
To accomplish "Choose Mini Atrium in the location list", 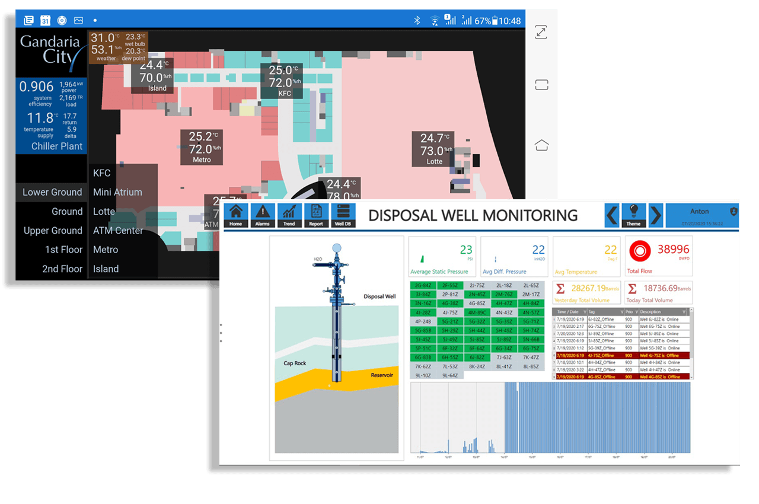I will [x=117, y=192].
